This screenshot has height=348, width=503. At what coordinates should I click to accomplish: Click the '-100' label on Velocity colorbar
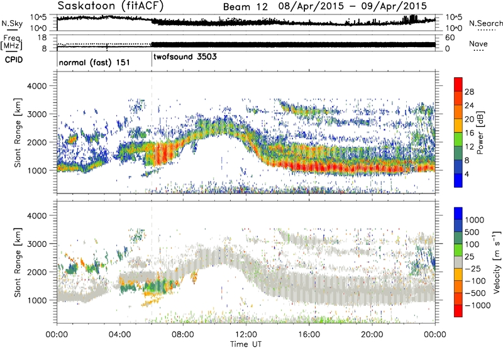tap(475, 281)
